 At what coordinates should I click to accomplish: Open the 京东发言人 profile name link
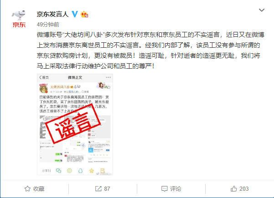click(x=52, y=14)
